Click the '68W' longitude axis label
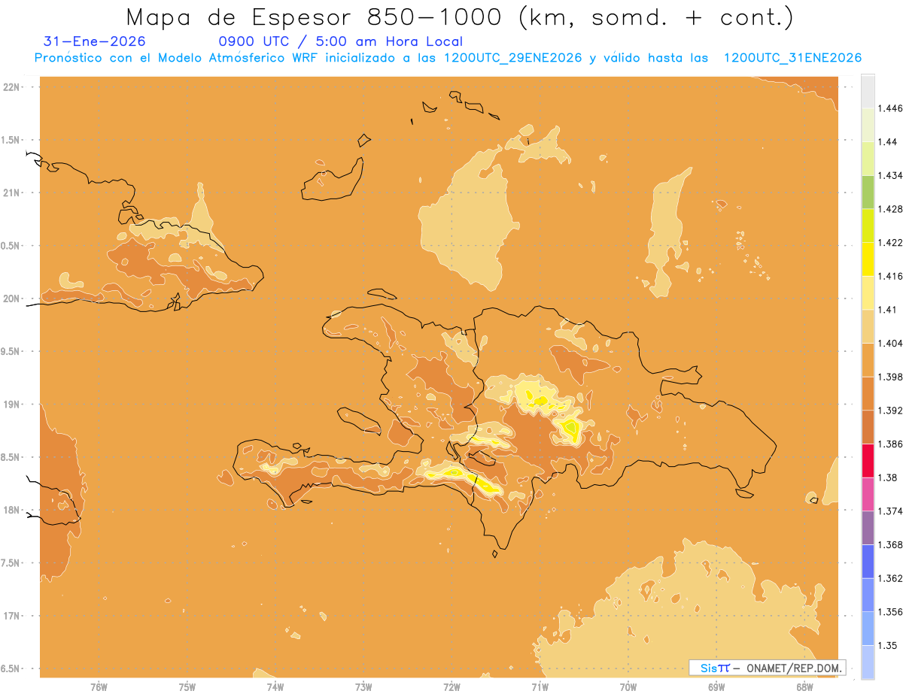The height and width of the screenshot is (697, 903). click(x=804, y=686)
